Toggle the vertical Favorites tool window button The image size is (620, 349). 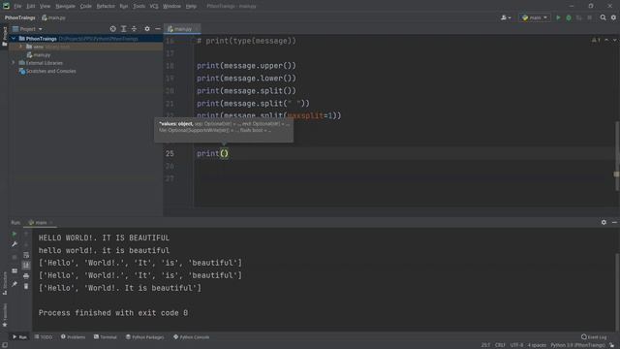pos(4,315)
